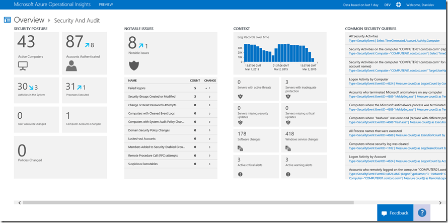This screenshot has width=448, height=223.
Task: Click the monitor icon under Active Computers
Action: tap(23, 65)
